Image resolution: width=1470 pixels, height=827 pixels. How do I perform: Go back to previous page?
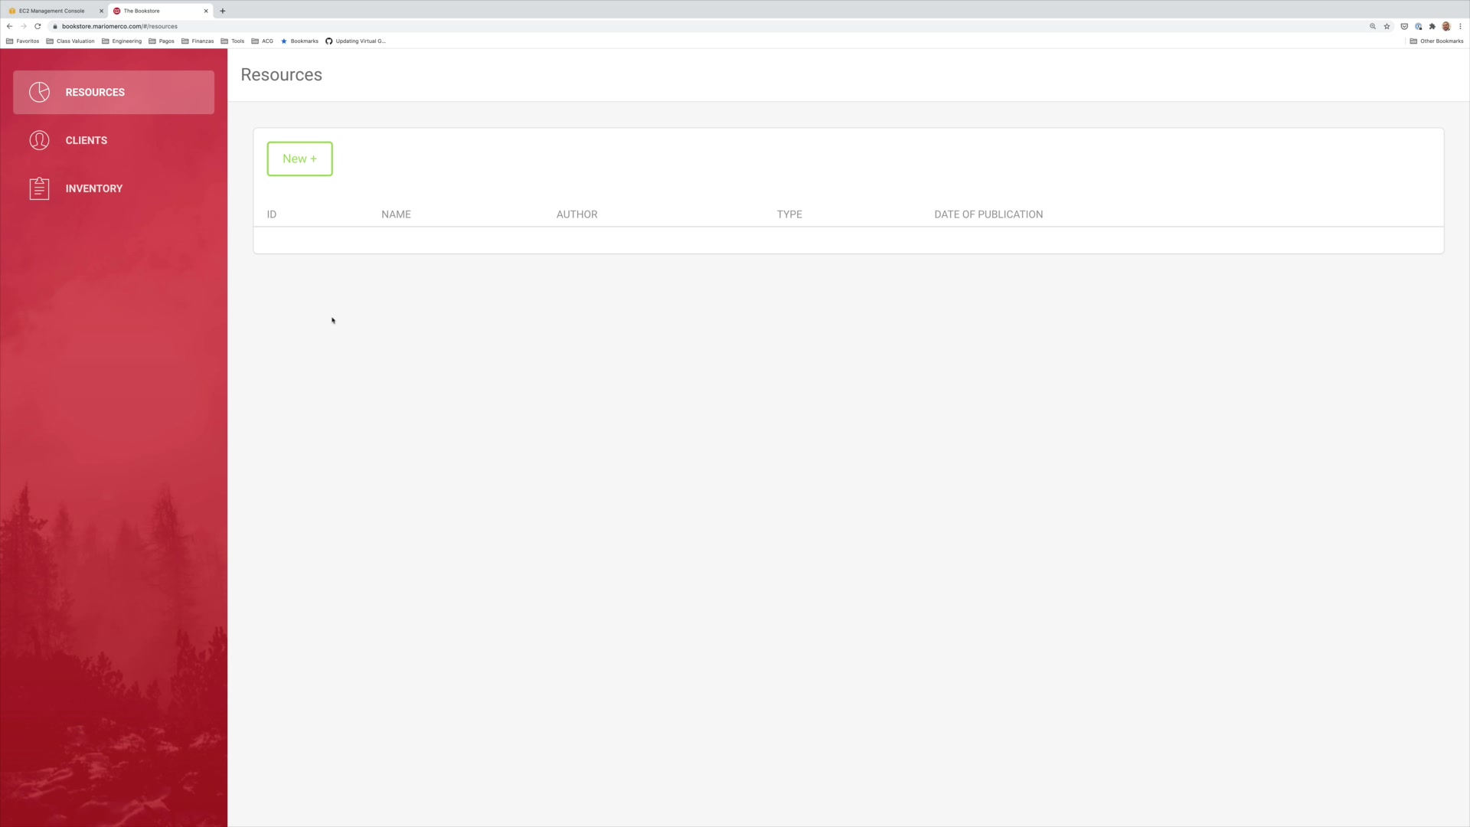click(9, 26)
